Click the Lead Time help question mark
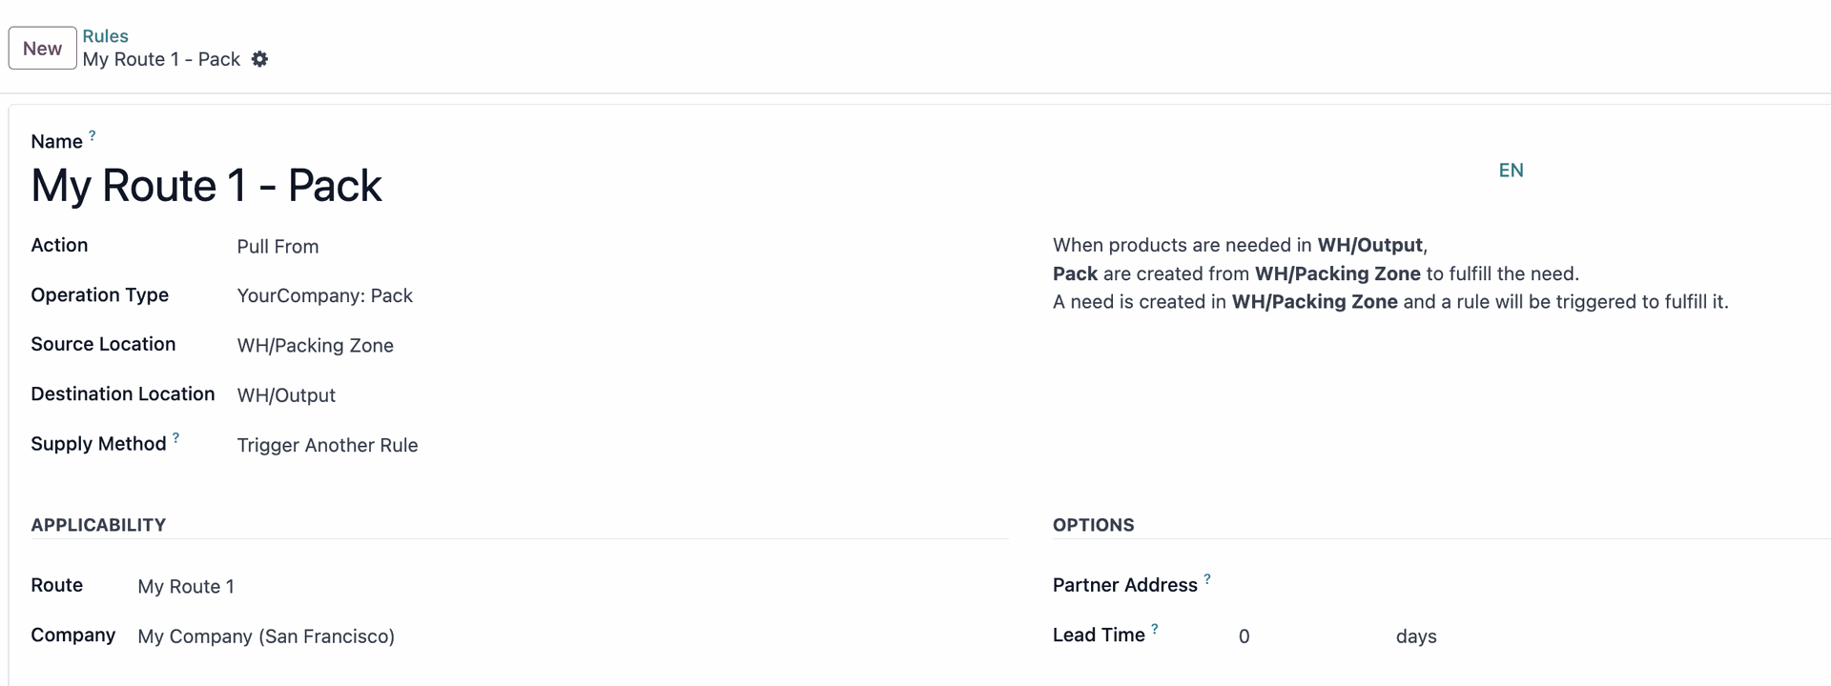The width and height of the screenshot is (1831, 686). pyautogui.click(x=1155, y=629)
